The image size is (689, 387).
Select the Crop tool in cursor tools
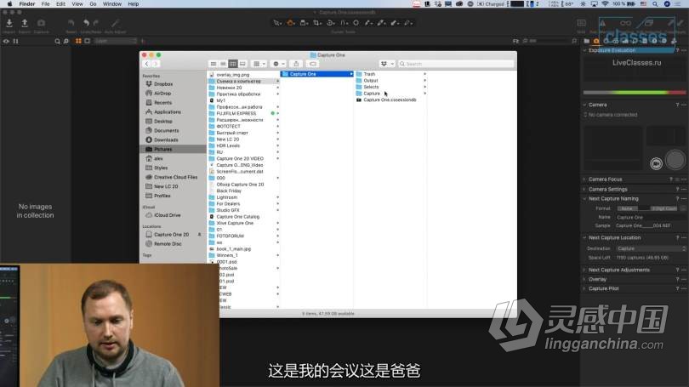(x=316, y=23)
